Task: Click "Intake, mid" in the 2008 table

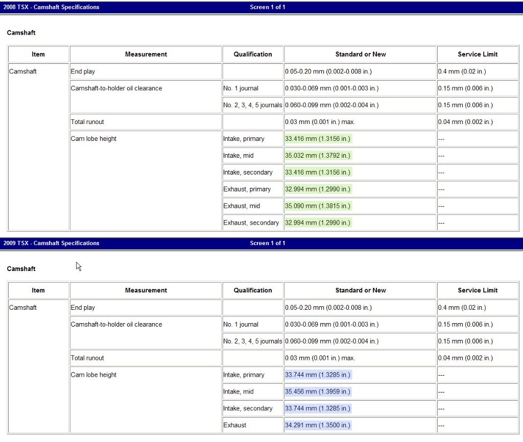Action: click(239, 155)
